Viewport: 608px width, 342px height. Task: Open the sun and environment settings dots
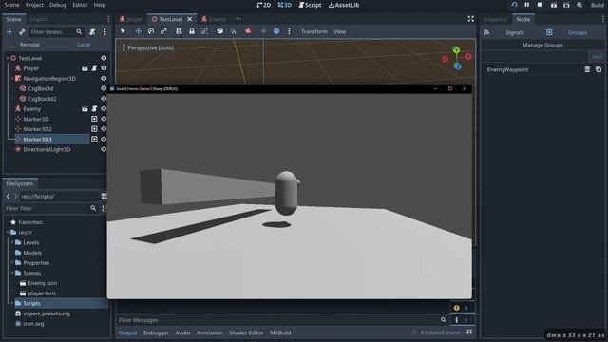pyautogui.click(x=289, y=31)
